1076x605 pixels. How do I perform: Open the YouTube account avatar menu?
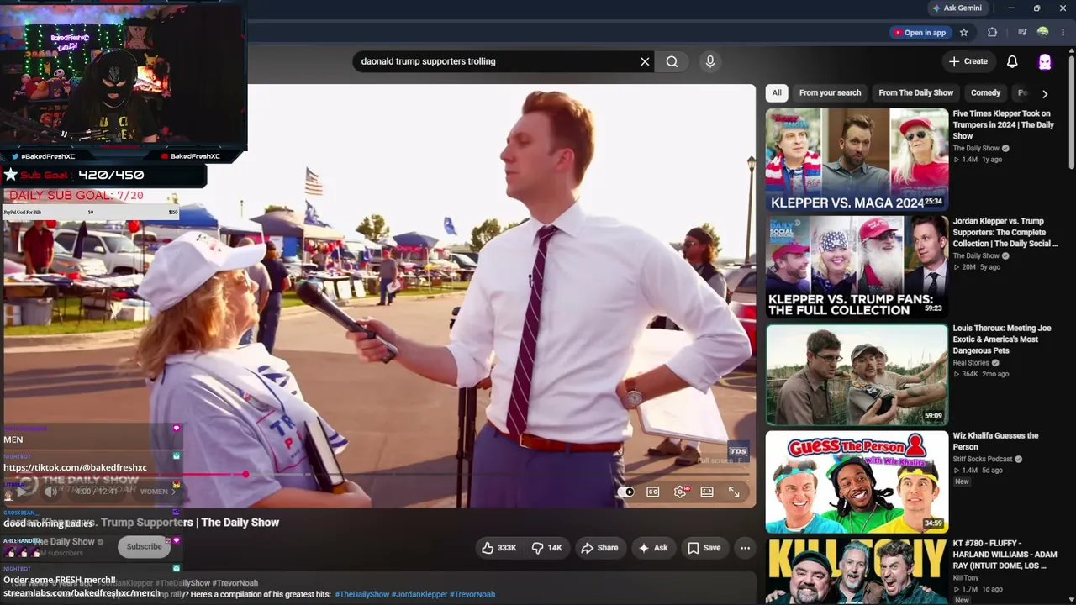pos(1045,61)
